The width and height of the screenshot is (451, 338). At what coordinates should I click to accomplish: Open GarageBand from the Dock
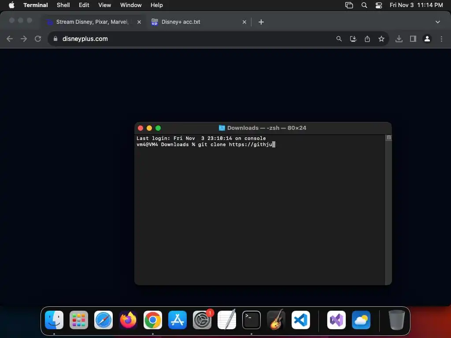276,320
